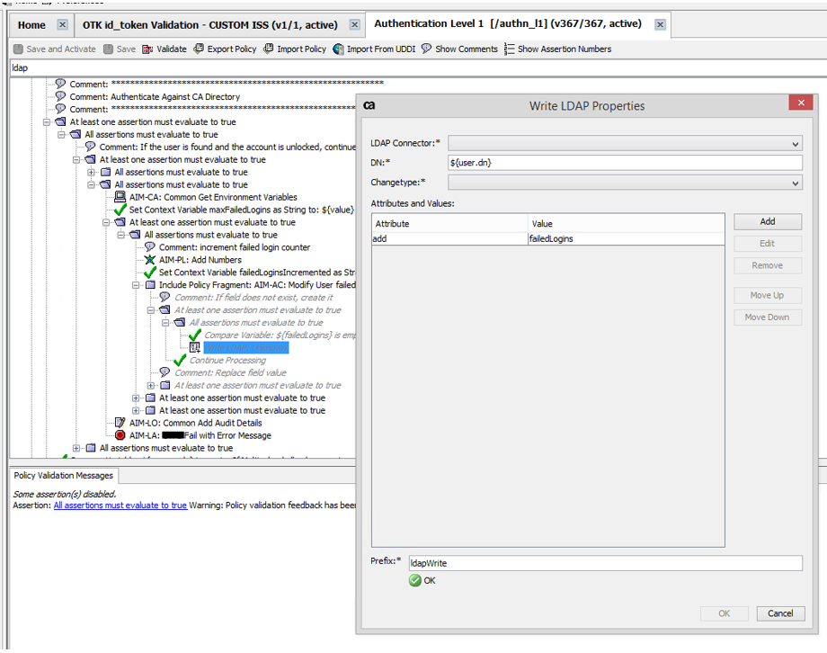Click the Add button for attributes

click(x=767, y=221)
